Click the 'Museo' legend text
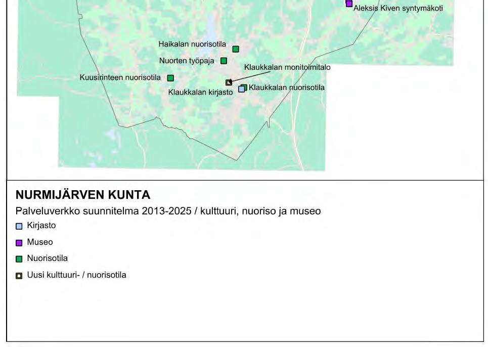This screenshot has height=347, width=488. (x=40, y=242)
